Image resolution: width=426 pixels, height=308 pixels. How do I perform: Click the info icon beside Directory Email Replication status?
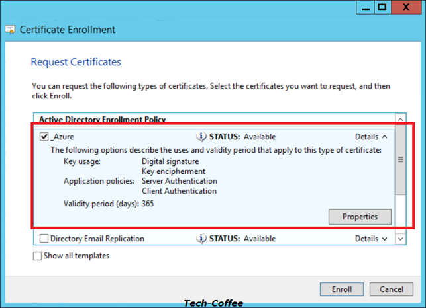click(x=201, y=239)
